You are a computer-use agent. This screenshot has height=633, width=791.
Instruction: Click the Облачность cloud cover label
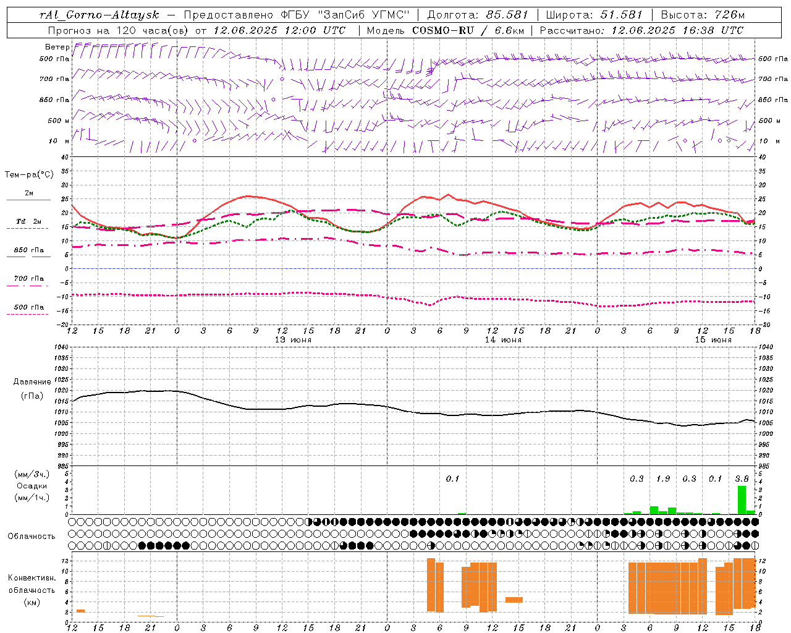point(32,536)
